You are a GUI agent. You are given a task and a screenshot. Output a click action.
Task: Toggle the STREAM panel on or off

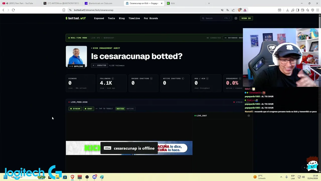(75, 109)
